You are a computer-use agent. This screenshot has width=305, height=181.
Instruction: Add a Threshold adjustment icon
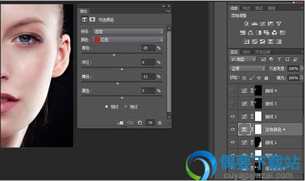click(x=262, y=41)
